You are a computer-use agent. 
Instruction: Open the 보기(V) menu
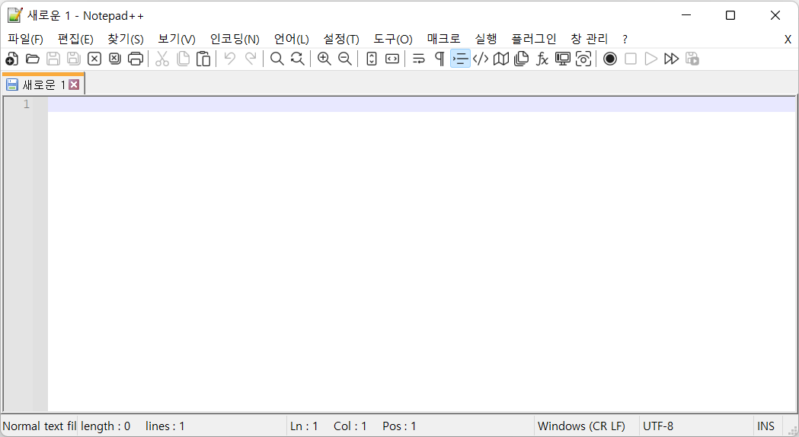click(x=176, y=40)
